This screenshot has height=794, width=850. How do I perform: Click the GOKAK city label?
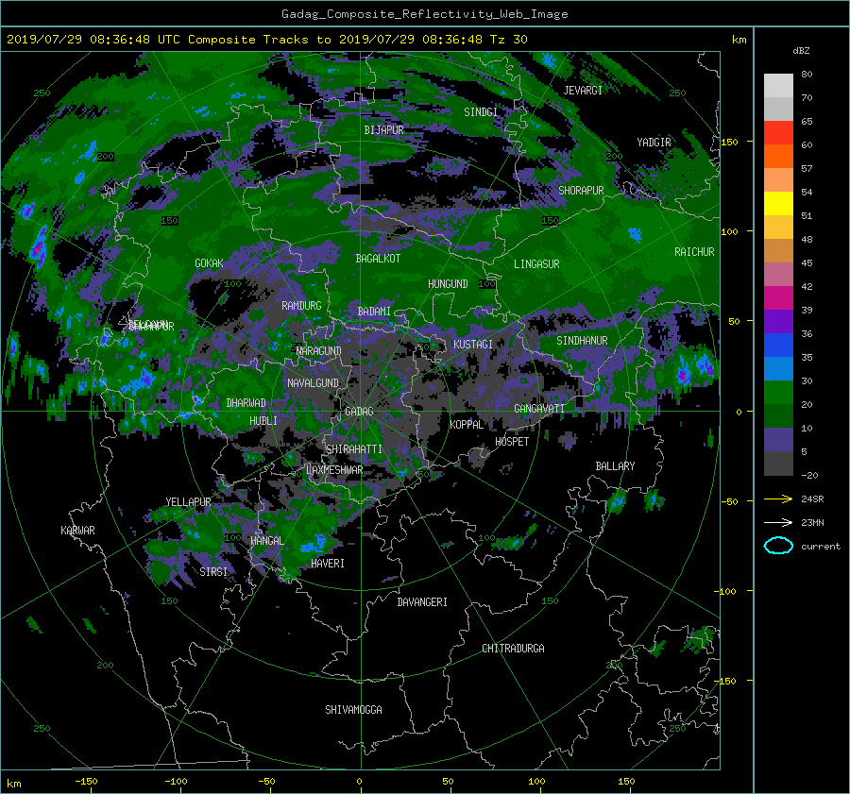(209, 262)
